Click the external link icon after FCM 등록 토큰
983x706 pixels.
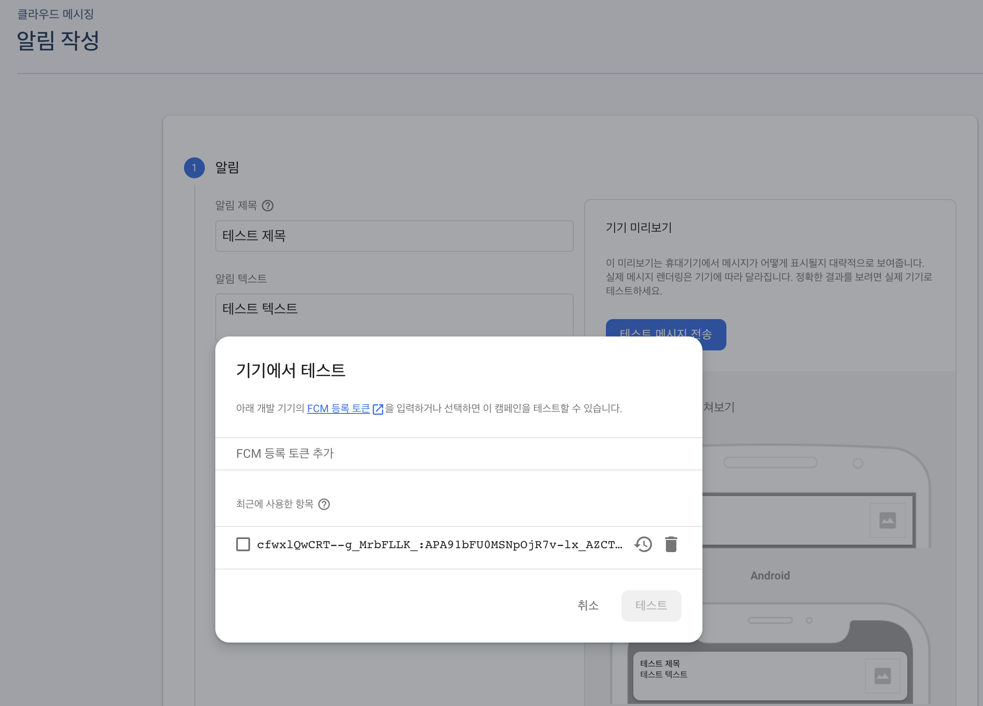pos(378,409)
